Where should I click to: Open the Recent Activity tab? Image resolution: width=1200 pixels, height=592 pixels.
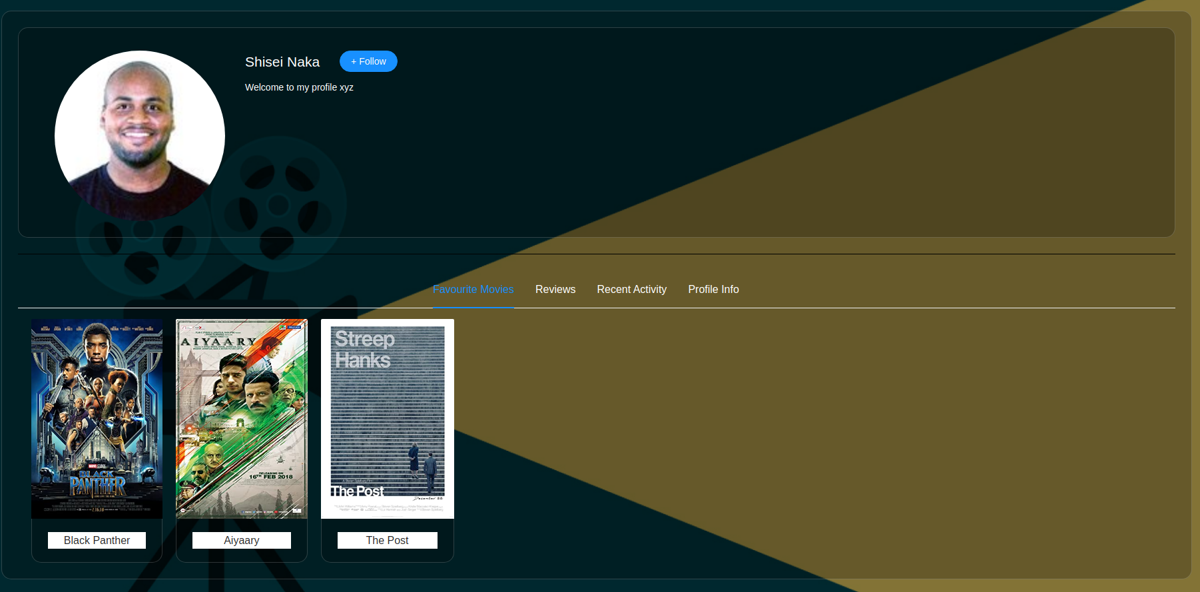tap(631, 289)
